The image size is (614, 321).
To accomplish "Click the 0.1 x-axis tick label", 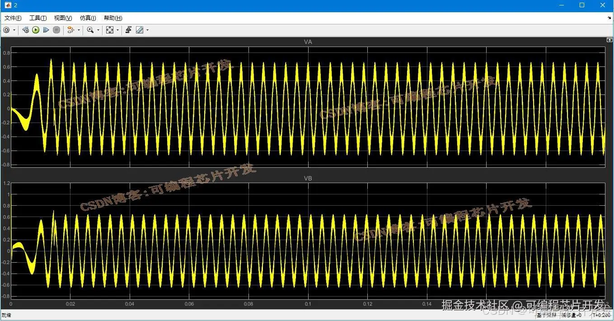I will coord(308,304).
